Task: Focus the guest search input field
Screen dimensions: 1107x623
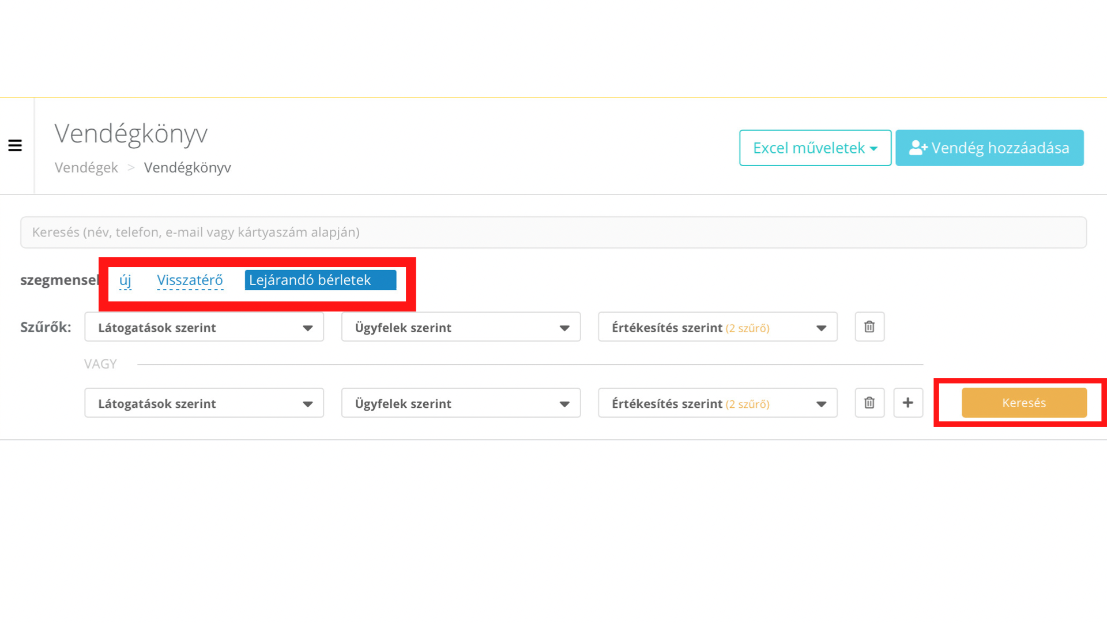Action: [553, 232]
